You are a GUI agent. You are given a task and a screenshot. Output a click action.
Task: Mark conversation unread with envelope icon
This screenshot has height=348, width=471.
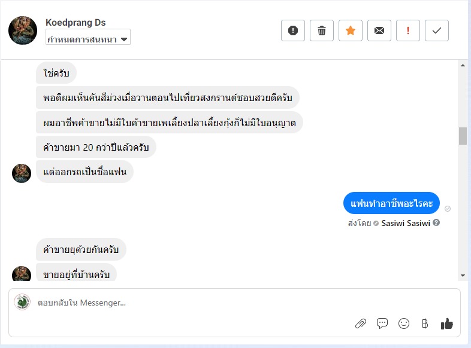tap(379, 30)
